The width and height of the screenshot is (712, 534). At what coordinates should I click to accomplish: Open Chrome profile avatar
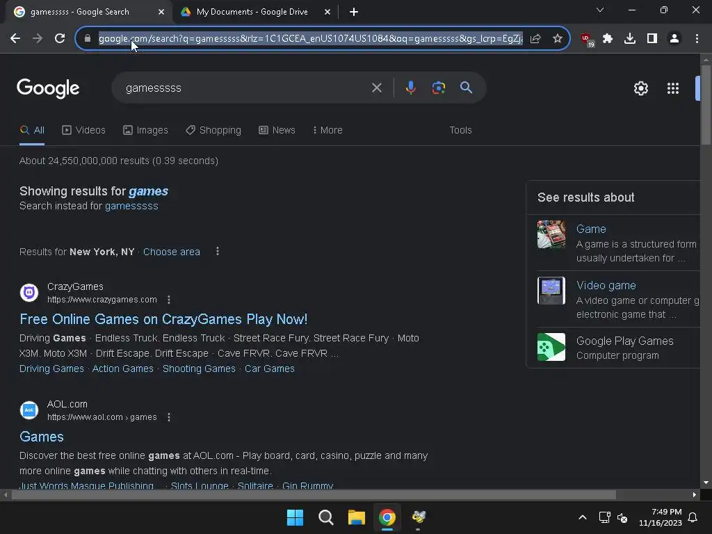pyautogui.click(x=674, y=39)
